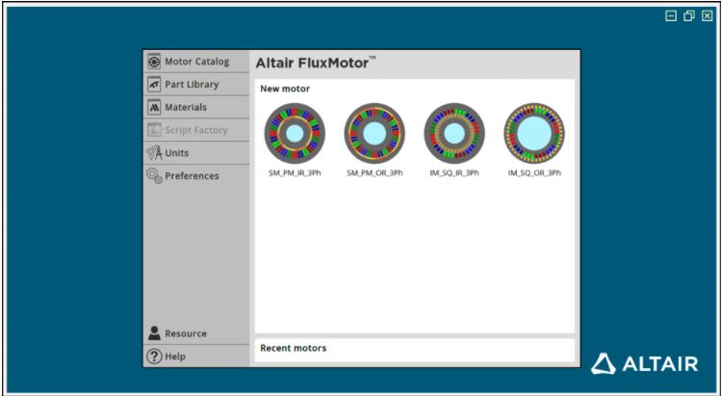Click the Help question mark icon
722x396 pixels.
click(154, 356)
